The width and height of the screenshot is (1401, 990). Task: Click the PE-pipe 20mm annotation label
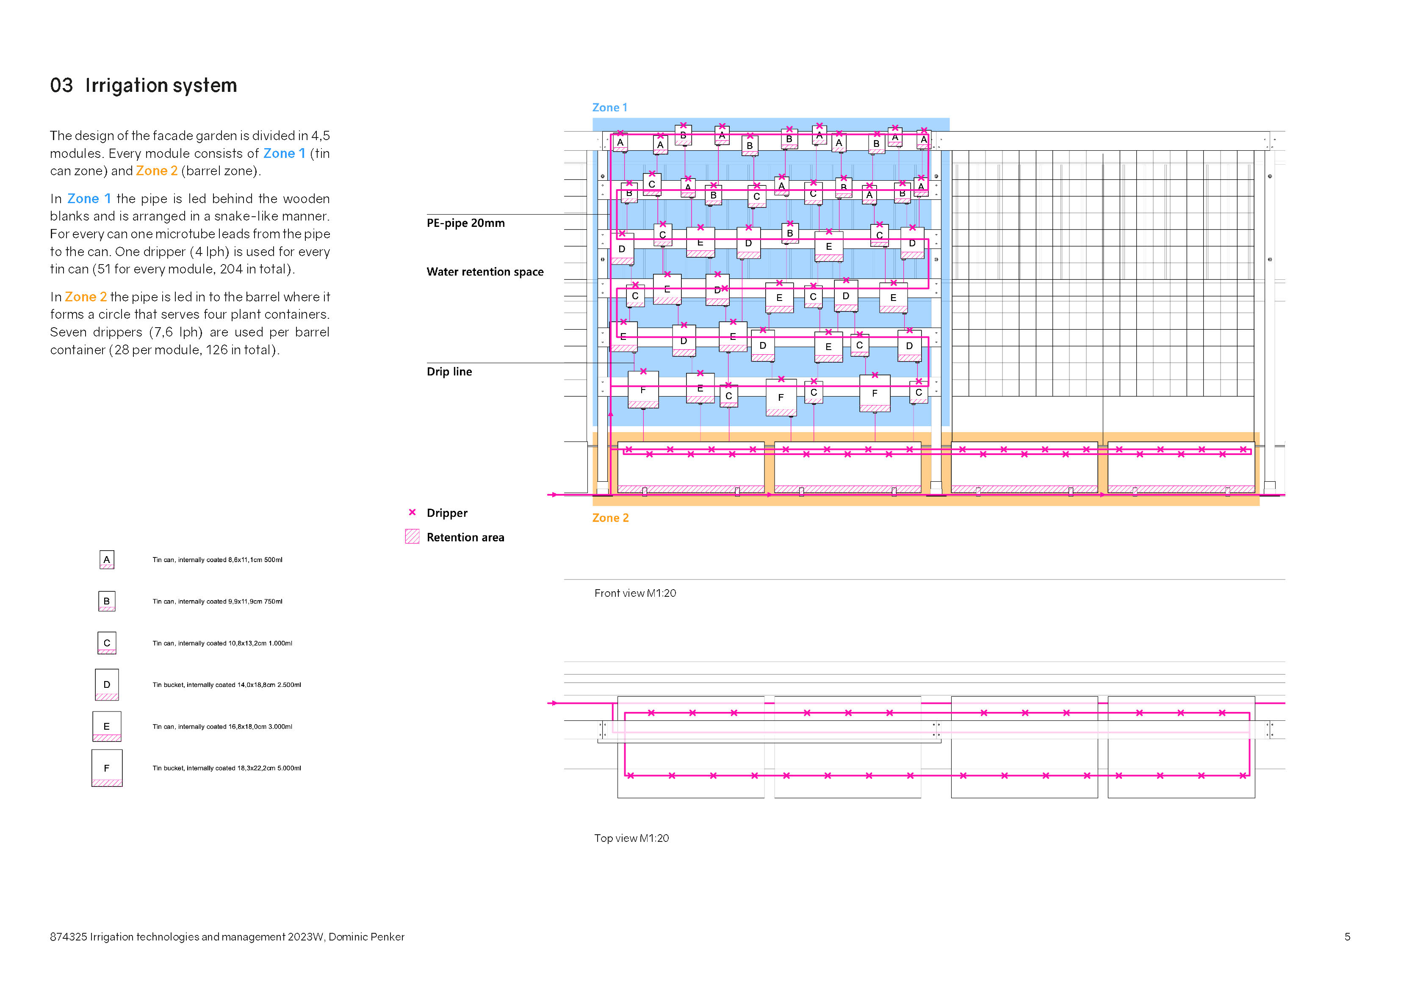coord(465,223)
